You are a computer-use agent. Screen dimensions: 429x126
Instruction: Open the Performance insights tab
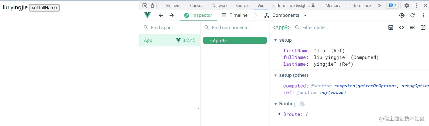point(293,5)
